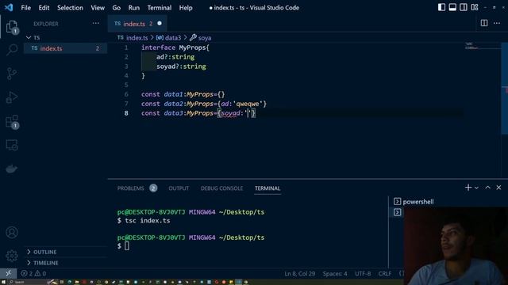The width and height of the screenshot is (508, 285).
Task: Click 'qweqwe' string on line 7
Action: click(248, 104)
